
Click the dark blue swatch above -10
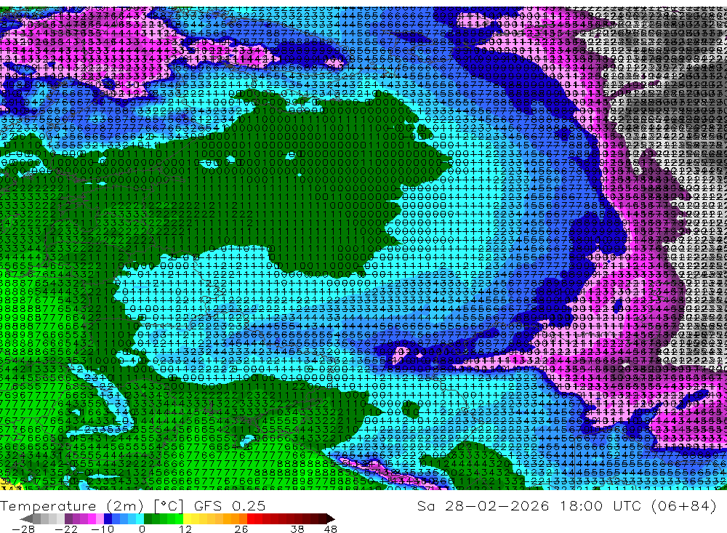pyautogui.click(x=108, y=518)
